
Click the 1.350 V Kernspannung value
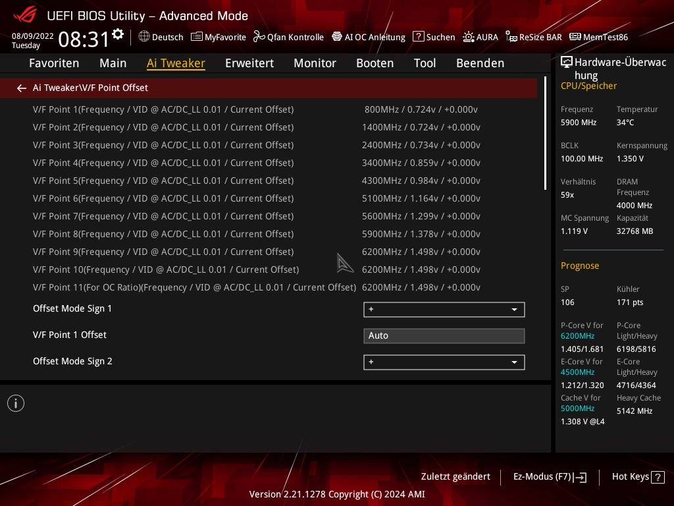630,158
